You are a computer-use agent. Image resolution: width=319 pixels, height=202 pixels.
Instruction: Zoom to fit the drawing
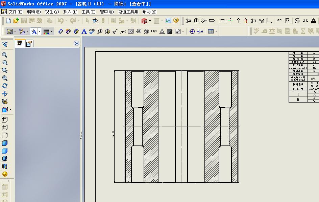click(x=5, y=54)
